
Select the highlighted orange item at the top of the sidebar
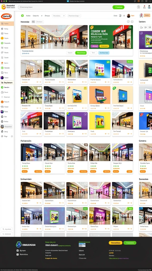click(7, 24)
